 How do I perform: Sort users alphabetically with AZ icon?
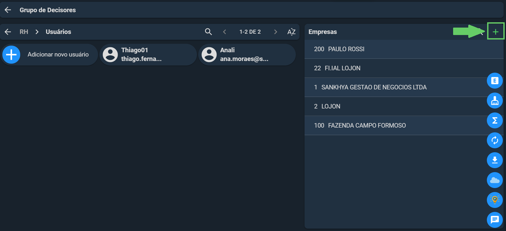(x=292, y=32)
